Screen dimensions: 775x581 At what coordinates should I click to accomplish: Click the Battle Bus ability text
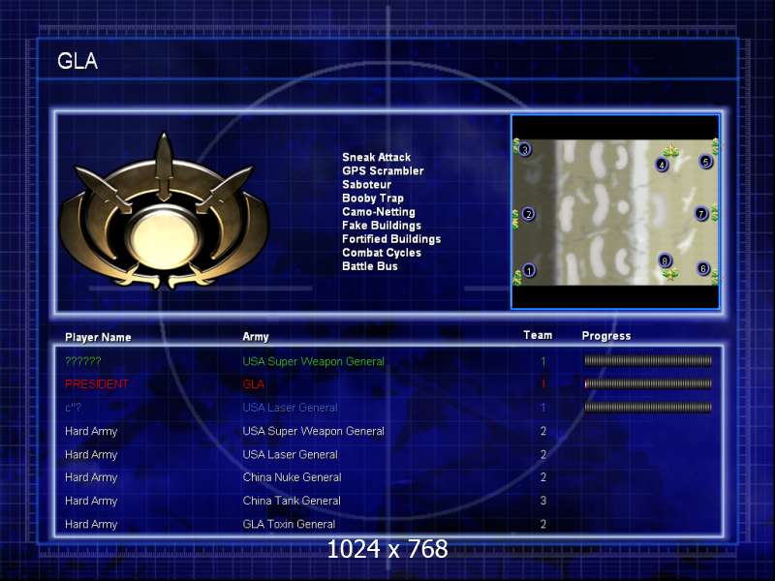click(x=370, y=266)
